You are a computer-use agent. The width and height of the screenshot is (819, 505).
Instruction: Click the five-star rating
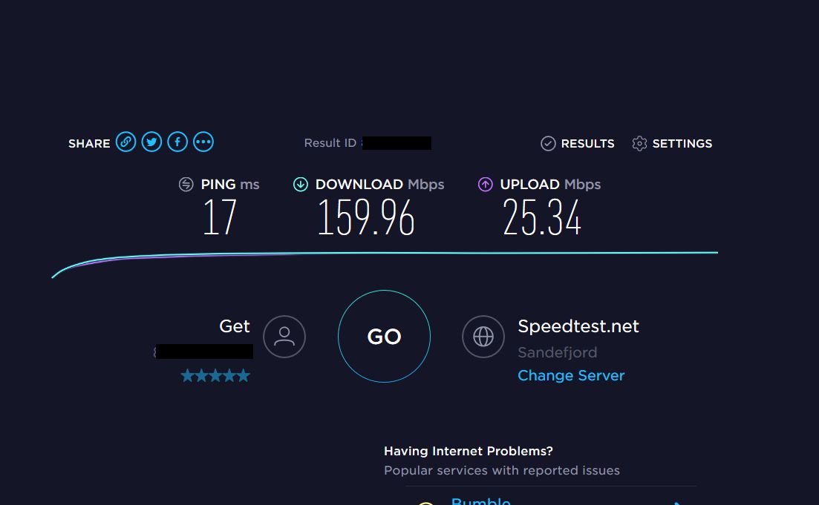coord(215,376)
